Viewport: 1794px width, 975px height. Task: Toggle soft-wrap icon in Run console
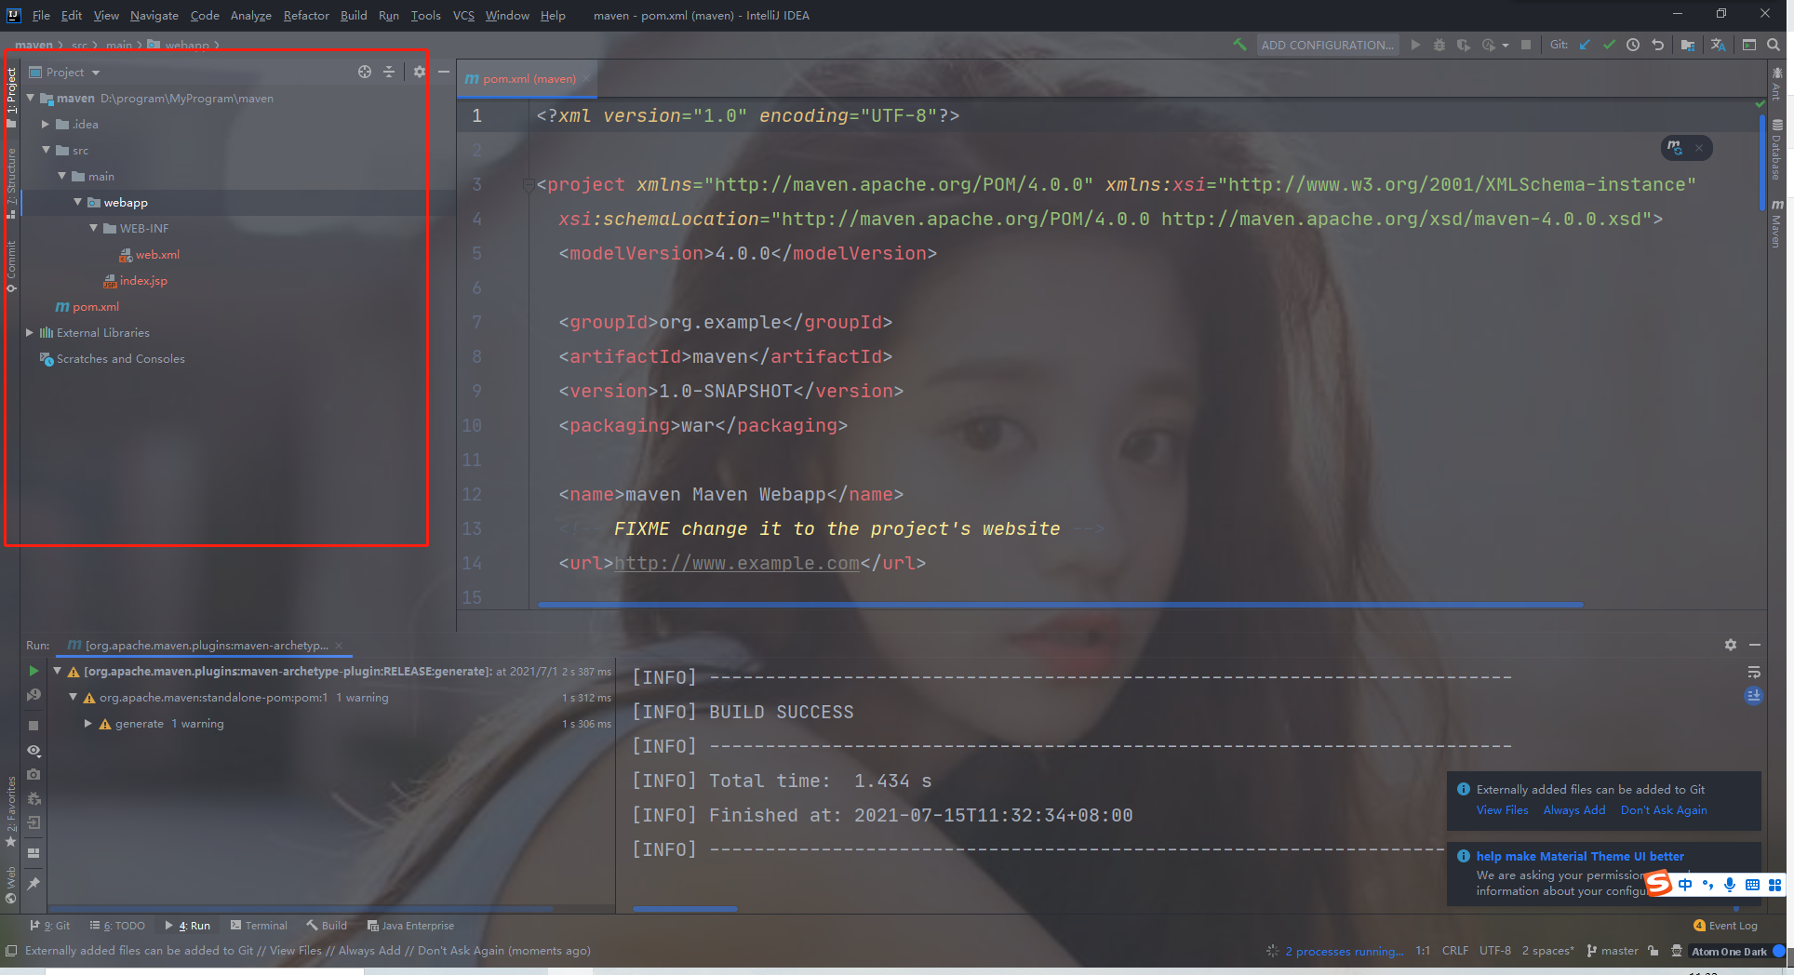click(1754, 672)
